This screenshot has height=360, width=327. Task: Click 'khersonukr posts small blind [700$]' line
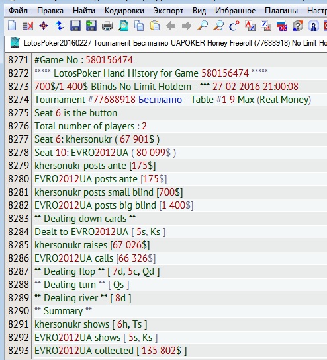click(109, 192)
